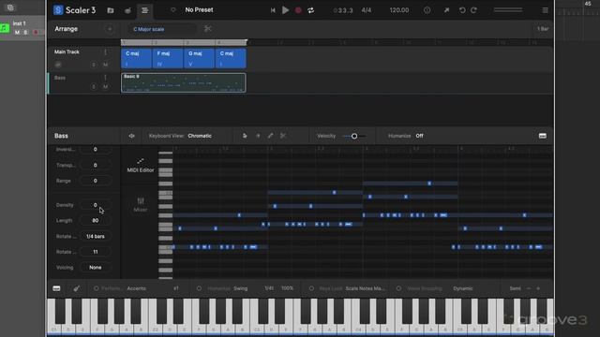Increase Semi with plus button
This screenshot has height=337, width=600.
point(538,288)
